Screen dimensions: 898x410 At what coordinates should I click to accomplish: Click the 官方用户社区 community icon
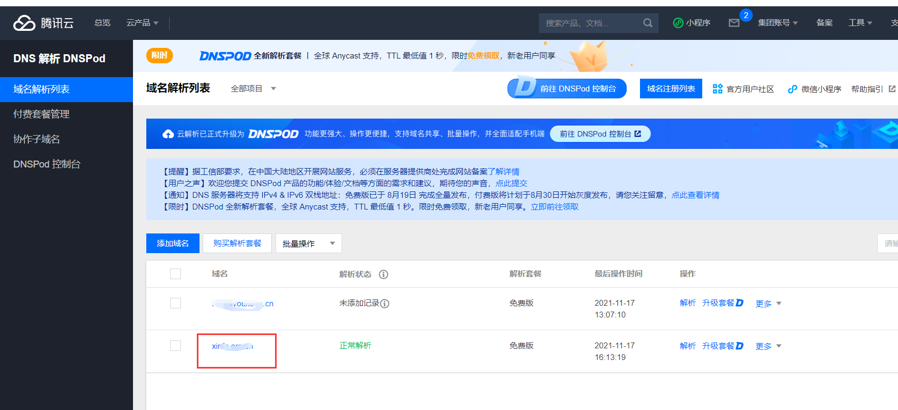pyautogui.click(x=718, y=89)
